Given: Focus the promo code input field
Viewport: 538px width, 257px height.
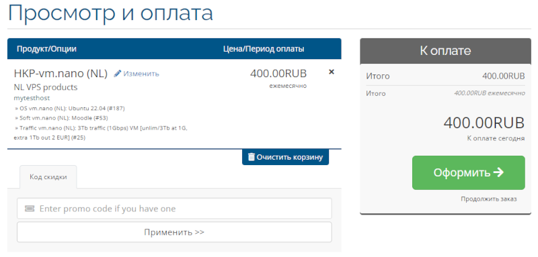Looking at the screenshot, I should point(174,209).
